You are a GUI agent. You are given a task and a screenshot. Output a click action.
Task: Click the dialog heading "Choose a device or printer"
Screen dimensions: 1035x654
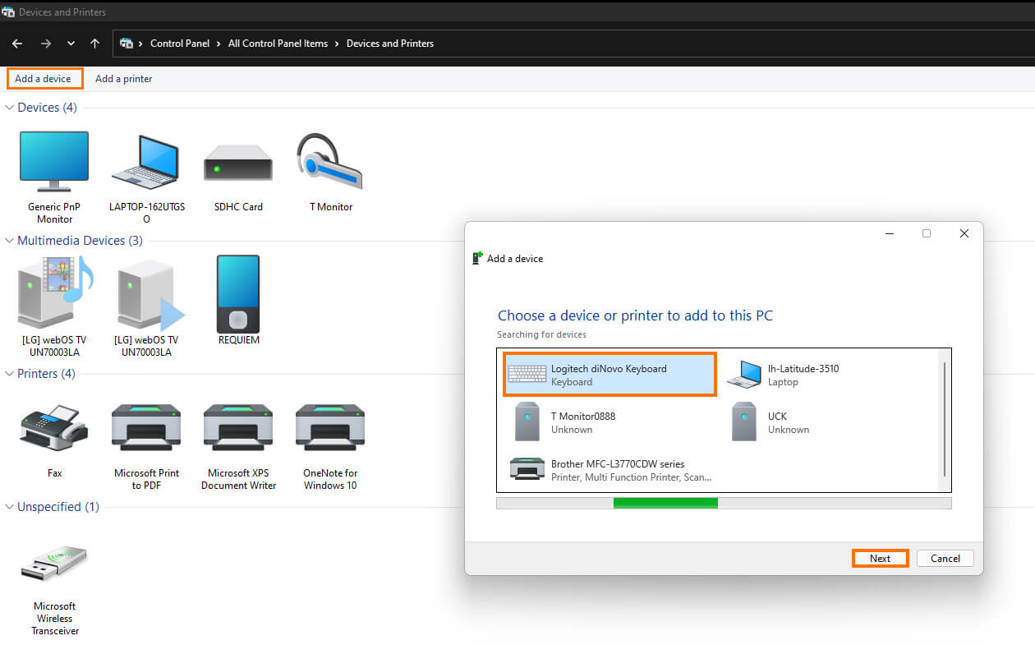pos(635,315)
